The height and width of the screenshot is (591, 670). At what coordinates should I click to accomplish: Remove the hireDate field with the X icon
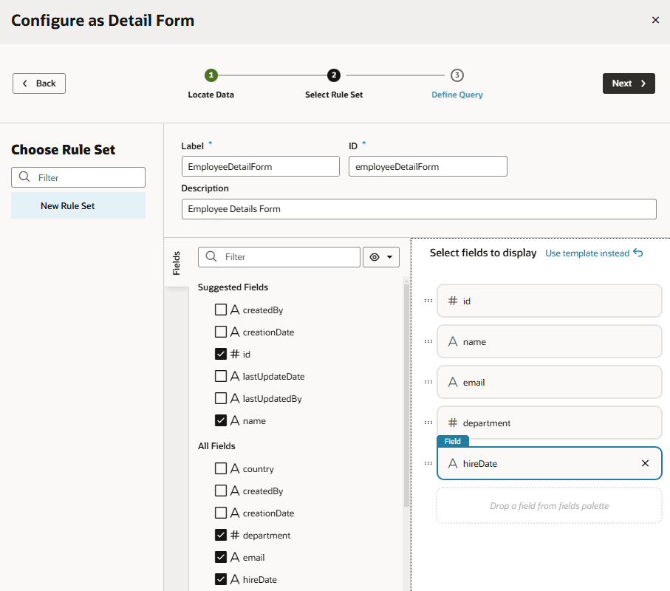645,463
